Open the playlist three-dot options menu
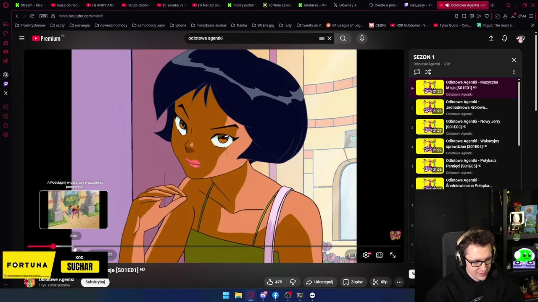538x302 pixels. (x=514, y=72)
